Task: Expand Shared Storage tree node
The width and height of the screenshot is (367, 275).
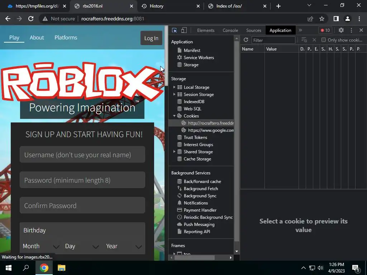Action: (174, 152)
